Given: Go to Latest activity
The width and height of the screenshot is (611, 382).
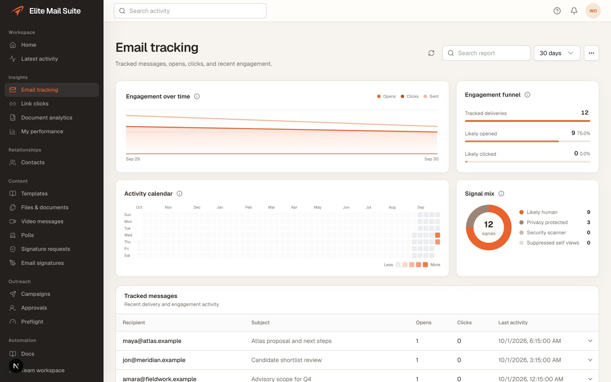Looking at the screenshot, I should (x=52, y=59).
